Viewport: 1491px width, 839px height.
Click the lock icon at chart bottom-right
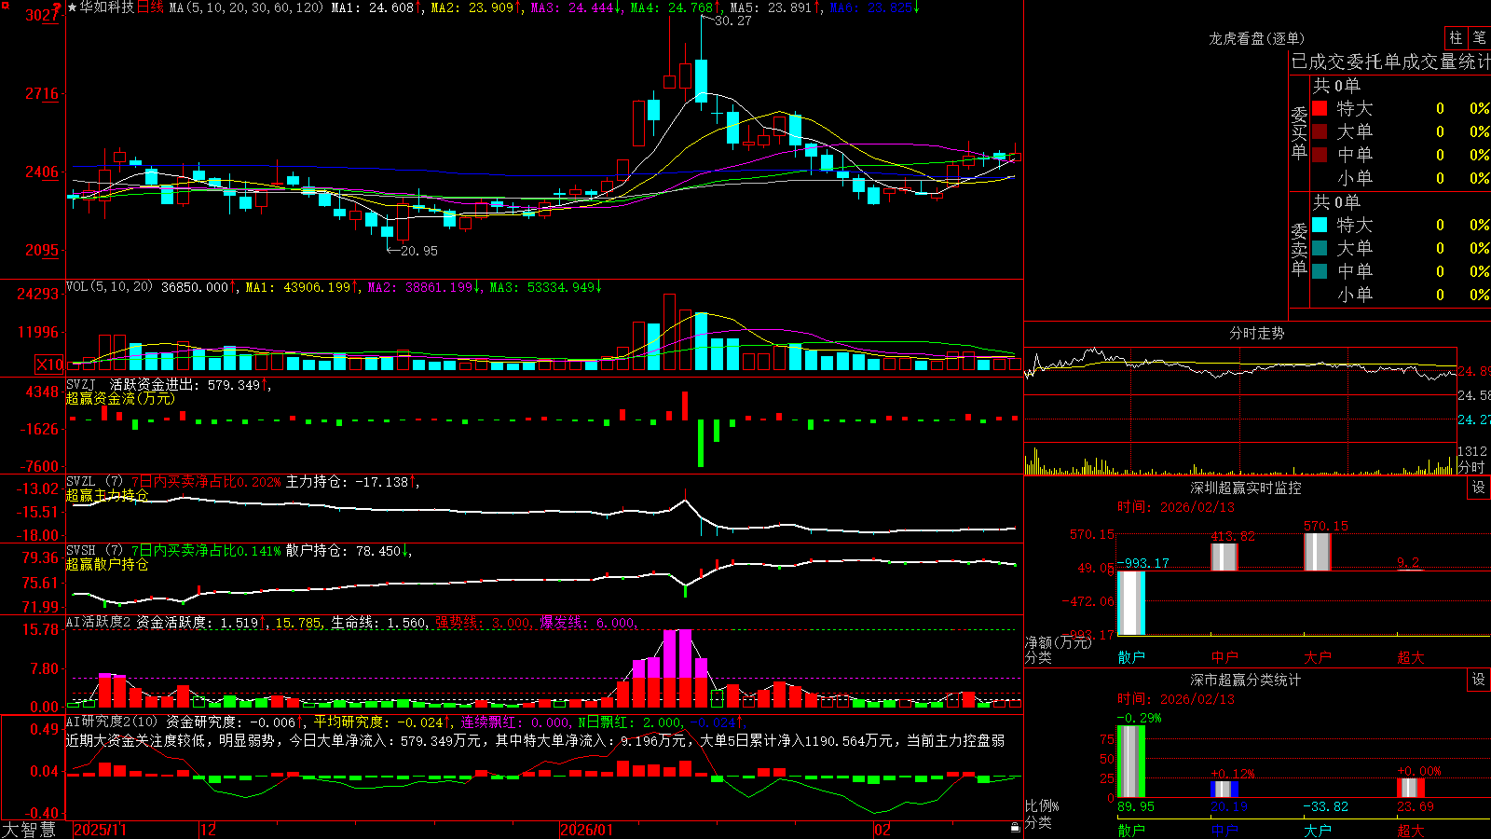click(1016, 828)
